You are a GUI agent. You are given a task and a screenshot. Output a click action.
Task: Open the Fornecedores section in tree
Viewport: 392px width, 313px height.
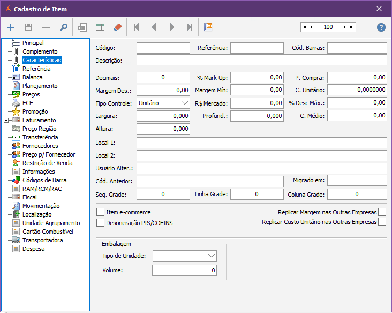[40, 146]
